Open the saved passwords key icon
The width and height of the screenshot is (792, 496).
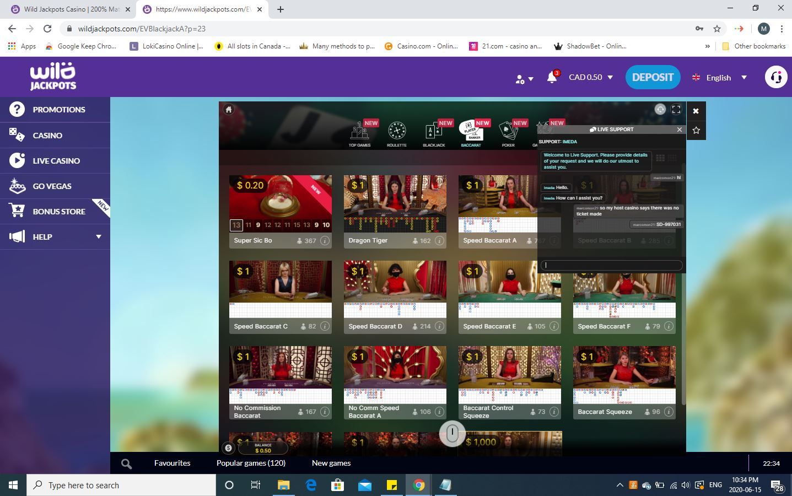click(699, 29)
